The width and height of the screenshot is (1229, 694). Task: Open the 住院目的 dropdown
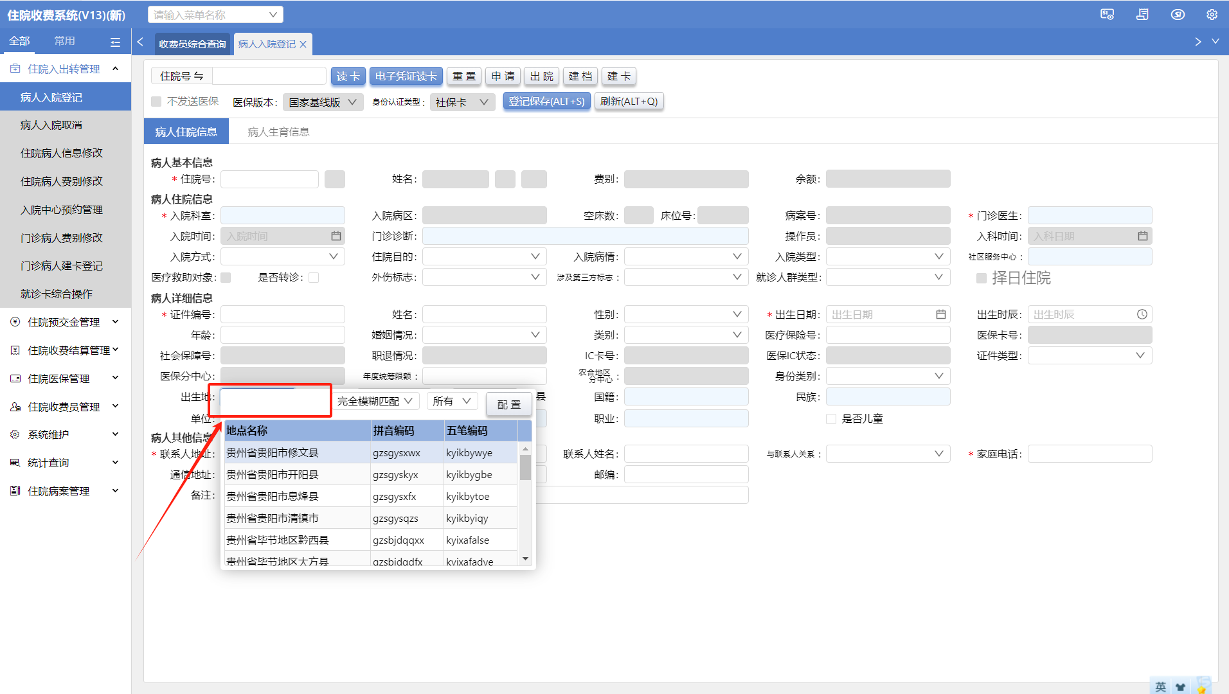pyautogui.click(x=485, y=257)
